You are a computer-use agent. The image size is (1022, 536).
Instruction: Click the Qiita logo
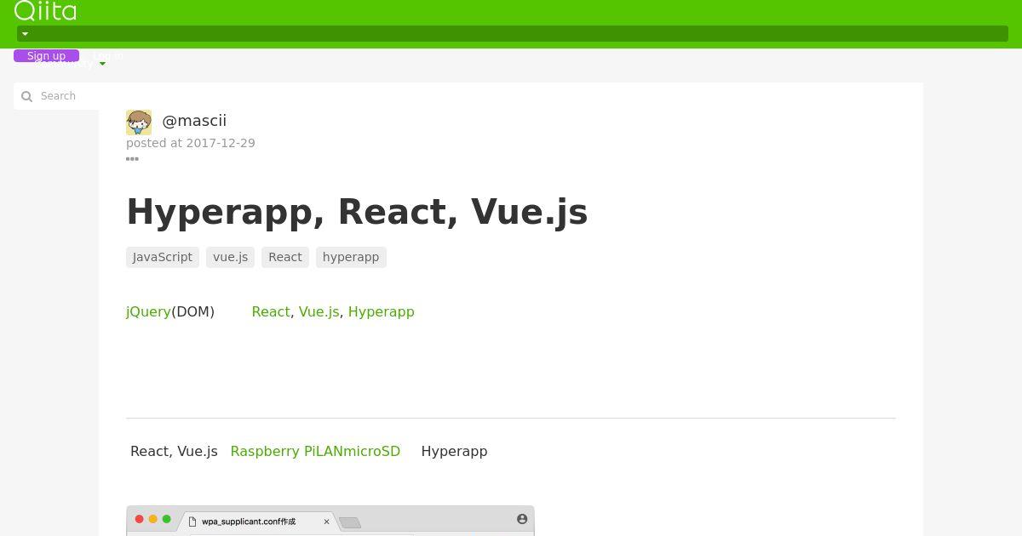tap(45, 10)
